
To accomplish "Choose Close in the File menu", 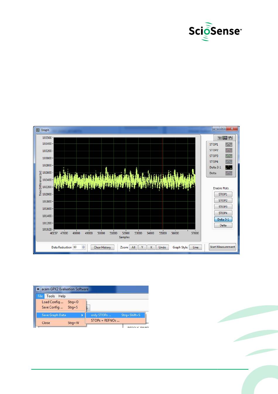I will 61,323.
